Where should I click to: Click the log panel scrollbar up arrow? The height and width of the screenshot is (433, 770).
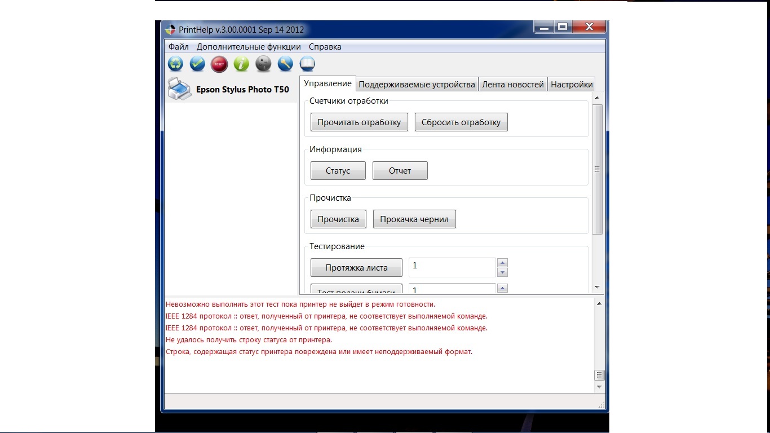pyautogui.click(x=599, y=304)
